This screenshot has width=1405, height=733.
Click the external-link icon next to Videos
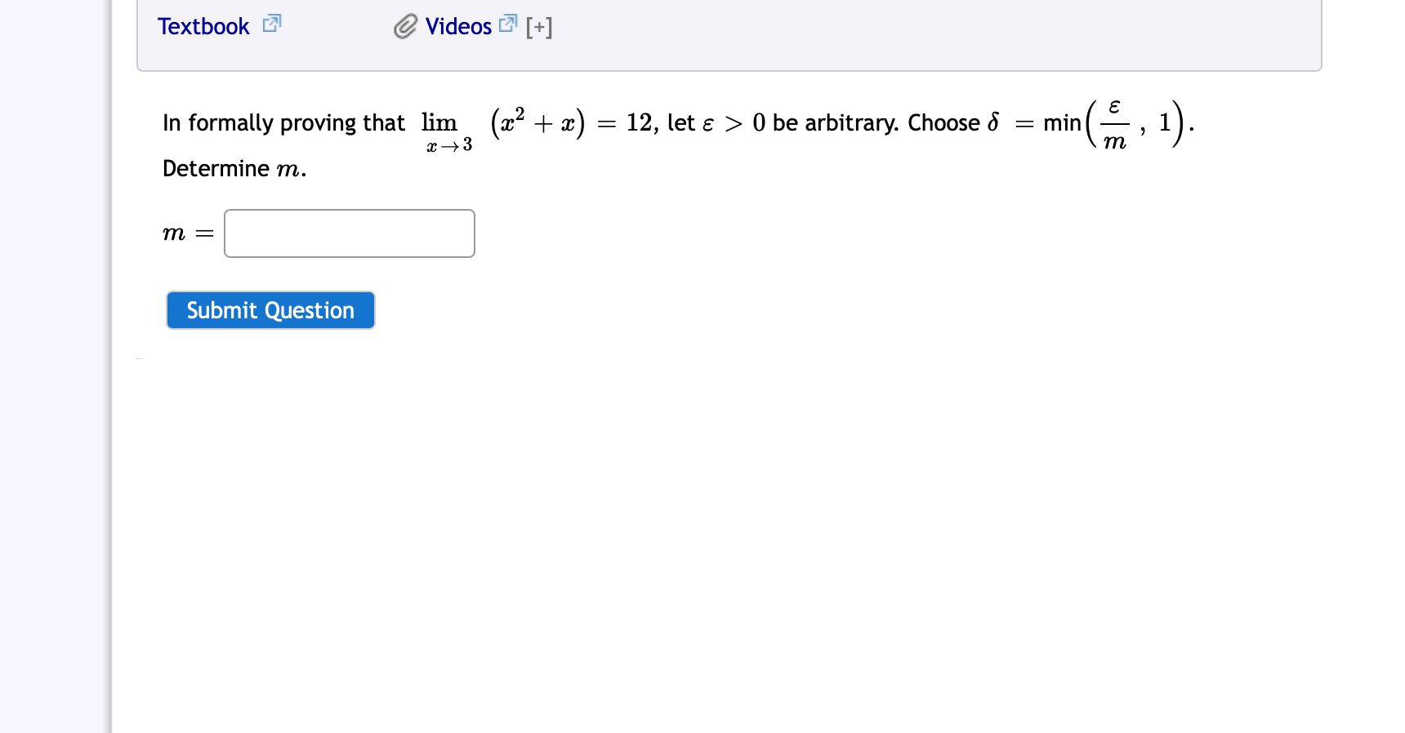508,24
